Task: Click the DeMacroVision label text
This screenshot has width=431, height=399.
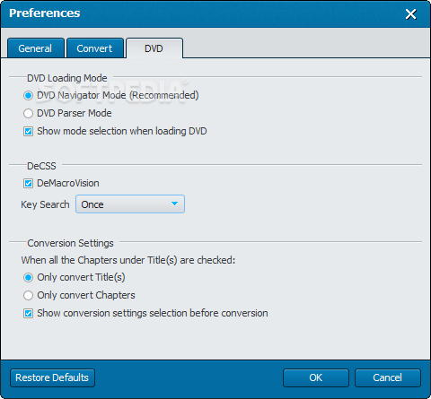Action: [68, 183]
